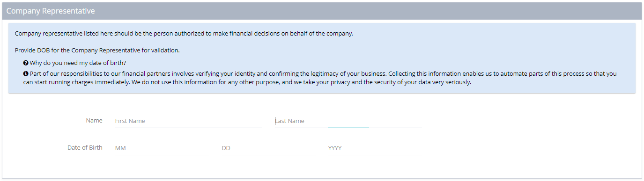Click the grey Company Representative header bar
This screenshot has width=644, height=181.
click(322, 11)
